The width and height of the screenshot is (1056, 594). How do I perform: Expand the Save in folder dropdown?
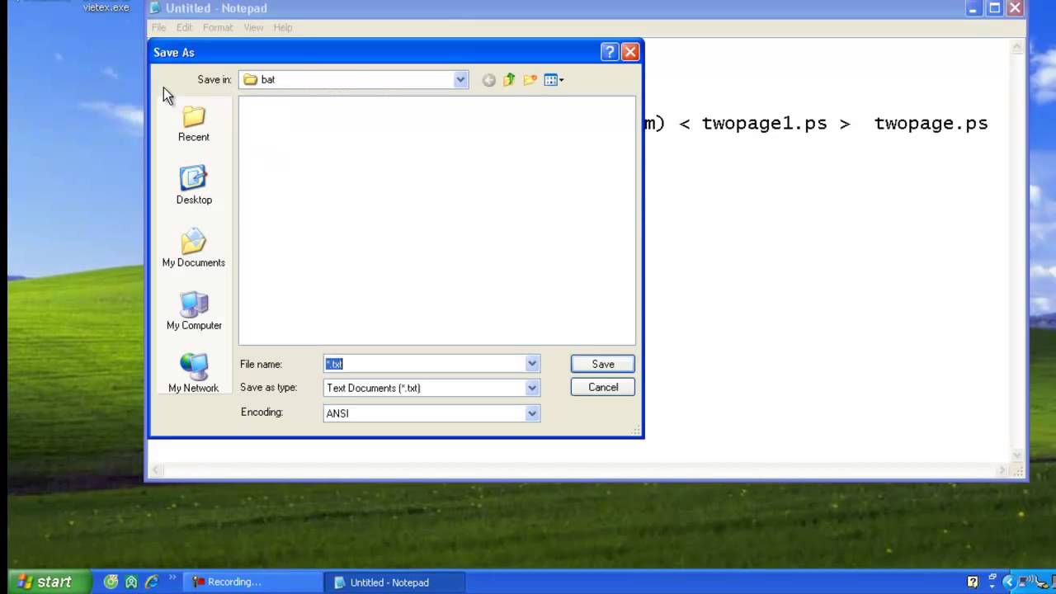pos(460,80)
